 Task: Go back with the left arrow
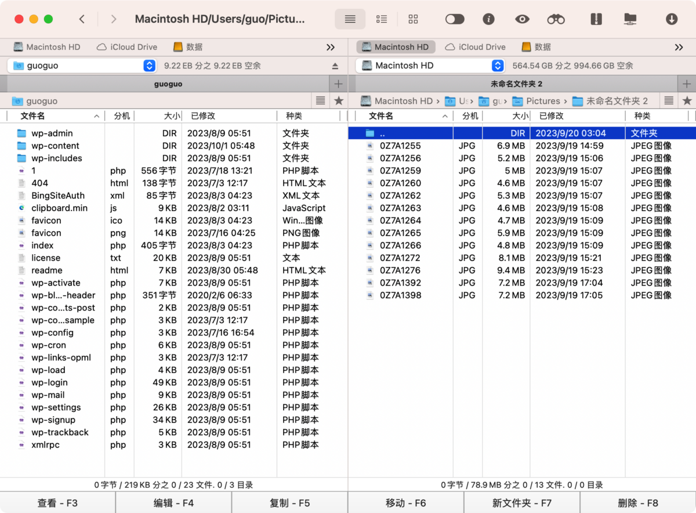(x=82, y=19)
